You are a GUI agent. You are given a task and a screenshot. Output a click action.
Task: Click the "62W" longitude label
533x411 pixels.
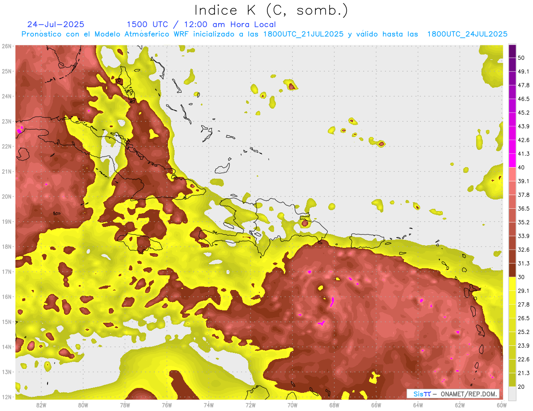[460, 404]
